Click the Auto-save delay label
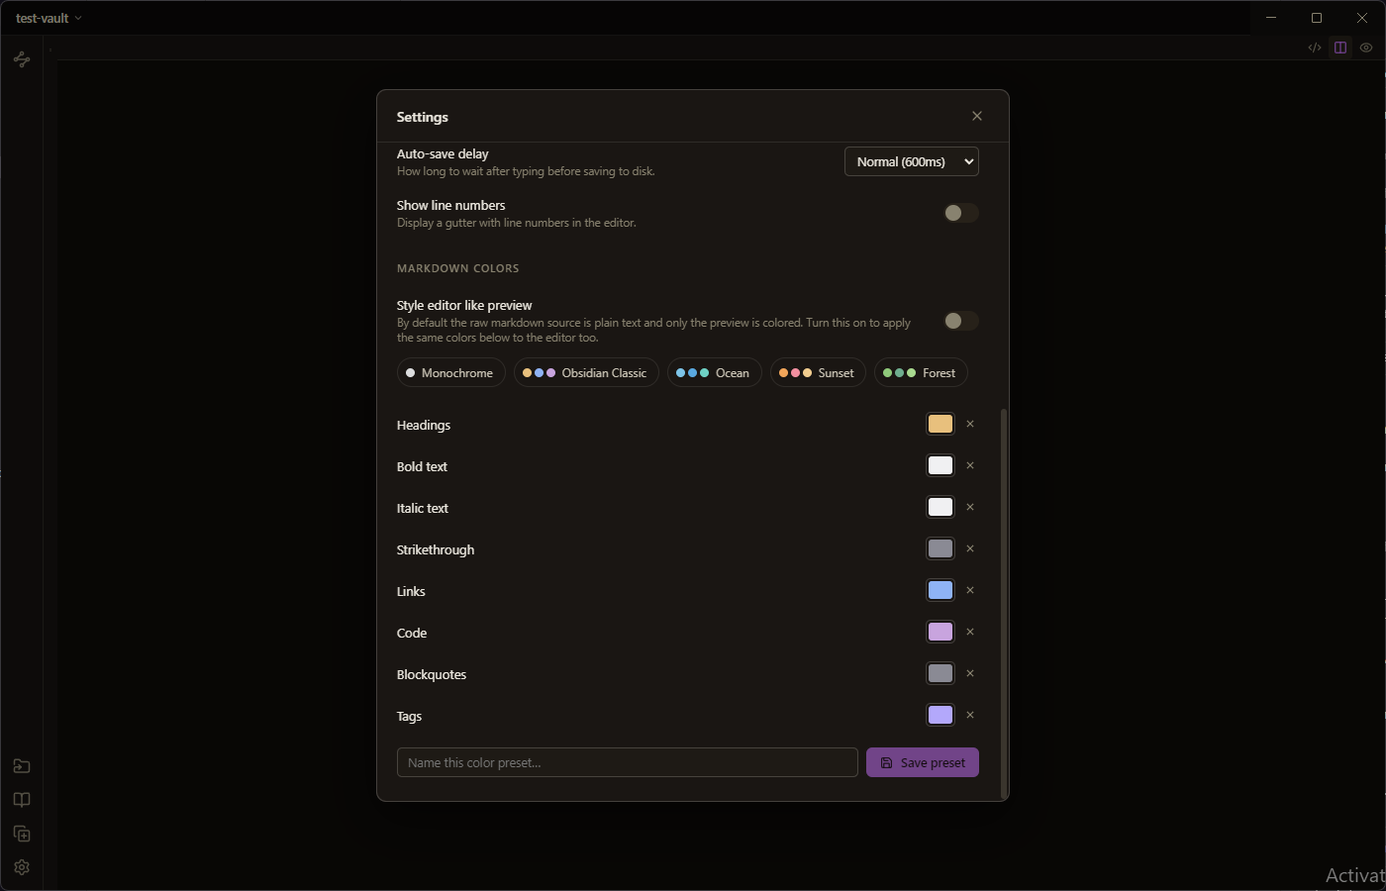This screenshot has width=1386, height=891. 443,153
